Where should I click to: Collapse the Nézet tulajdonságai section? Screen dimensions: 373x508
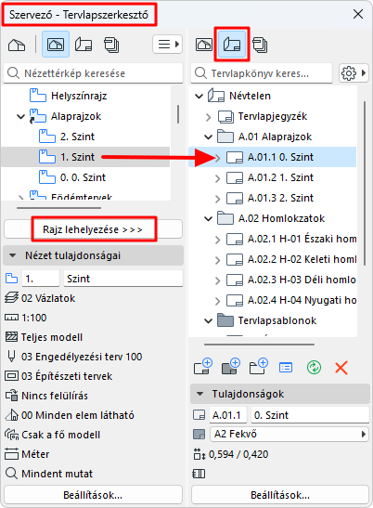click(12, 255)
